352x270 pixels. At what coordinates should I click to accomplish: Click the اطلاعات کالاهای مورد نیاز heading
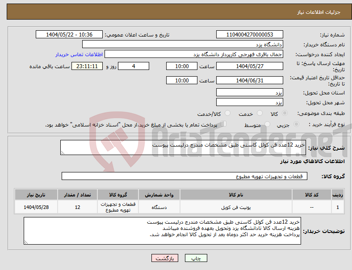[312, 161]
